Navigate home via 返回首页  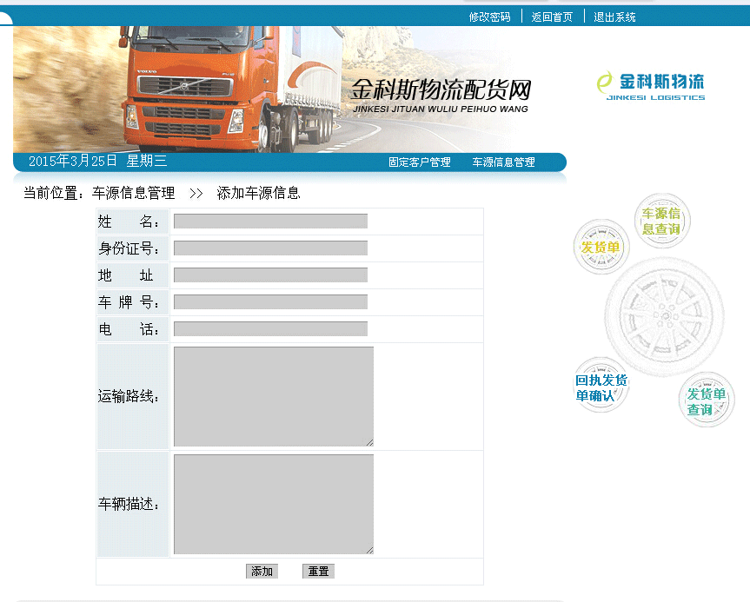pos(552,16)
